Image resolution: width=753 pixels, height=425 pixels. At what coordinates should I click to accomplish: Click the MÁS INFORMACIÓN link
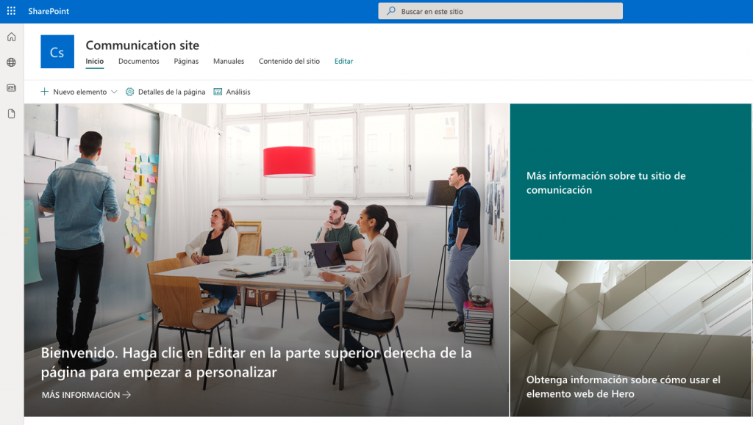[86, 395]
